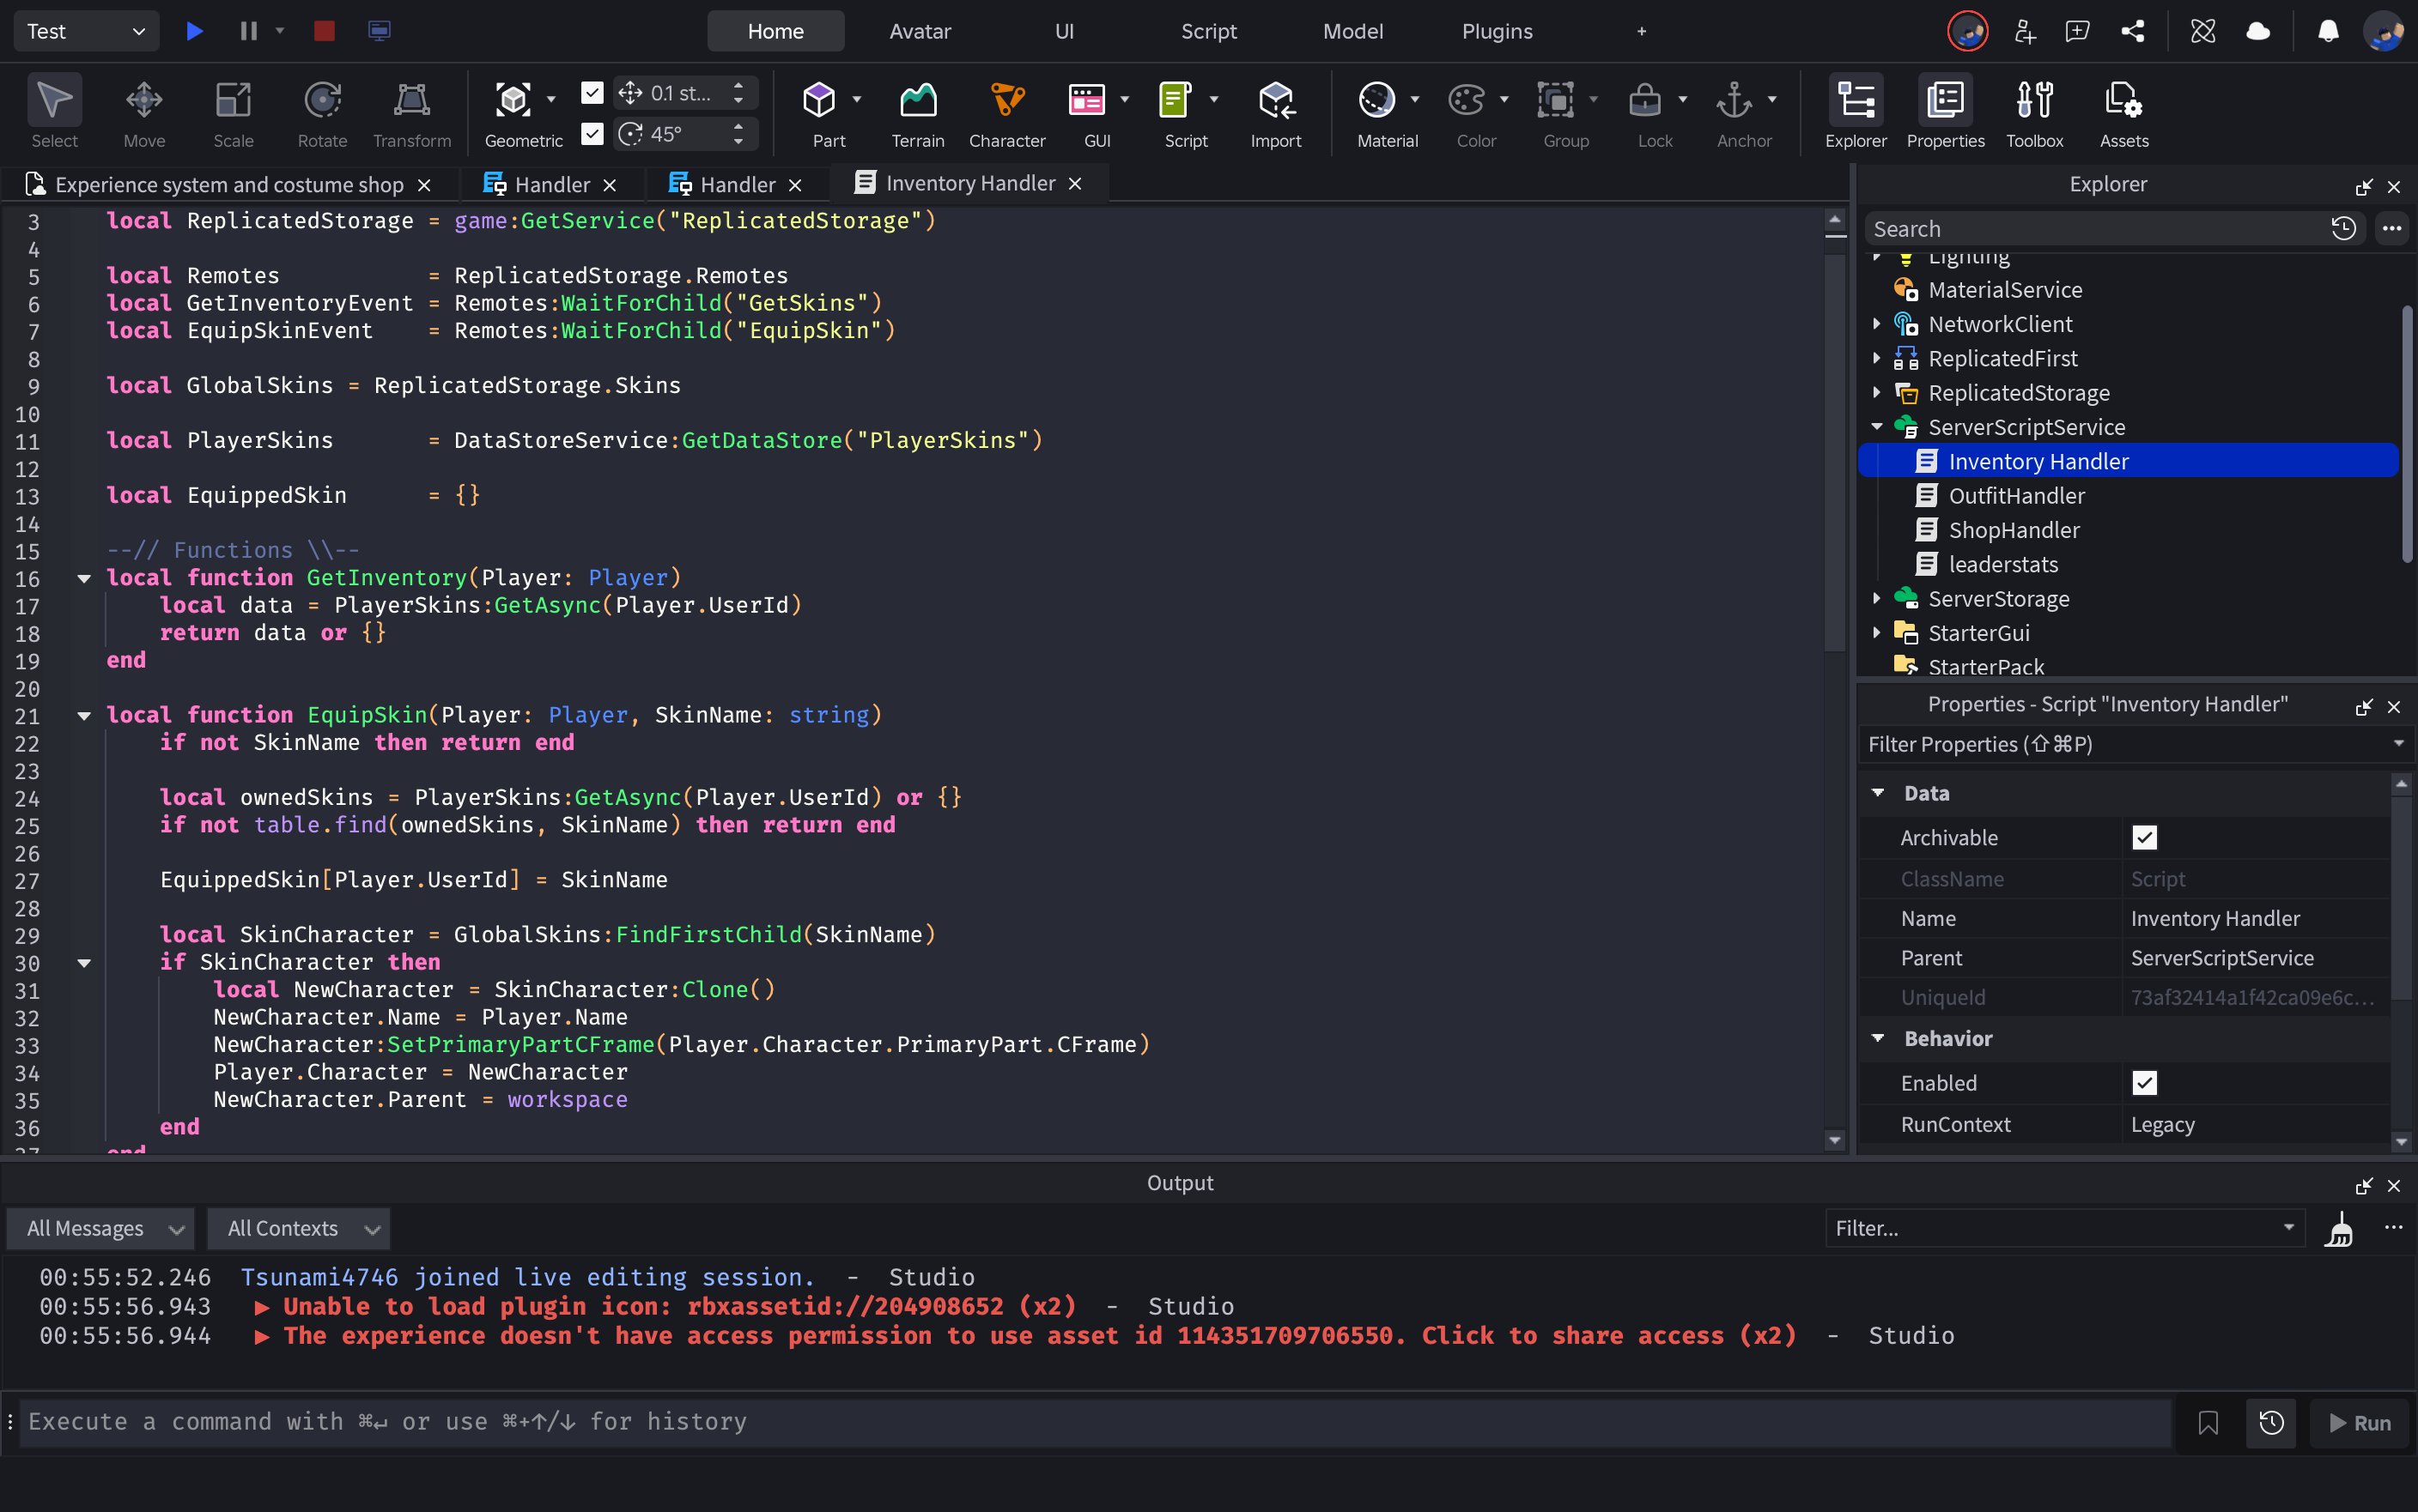Click the Run command button
2418x1512 pixels.
pos(2359,1422)
